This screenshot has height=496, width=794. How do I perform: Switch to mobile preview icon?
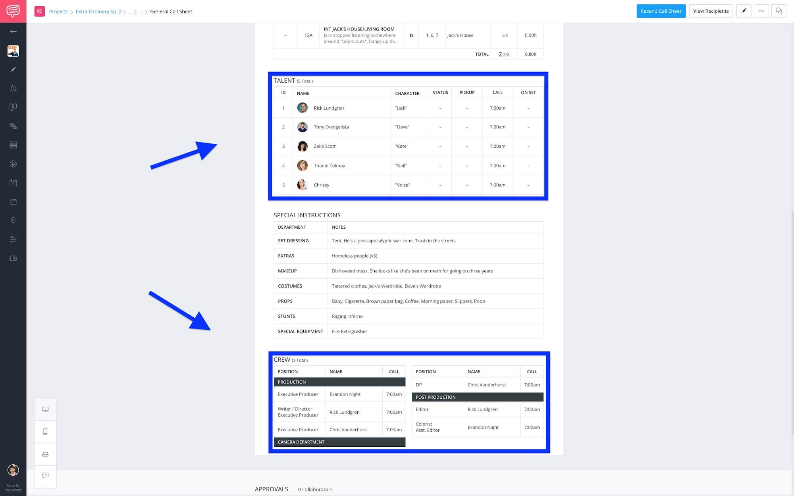[x=45, y=432]
